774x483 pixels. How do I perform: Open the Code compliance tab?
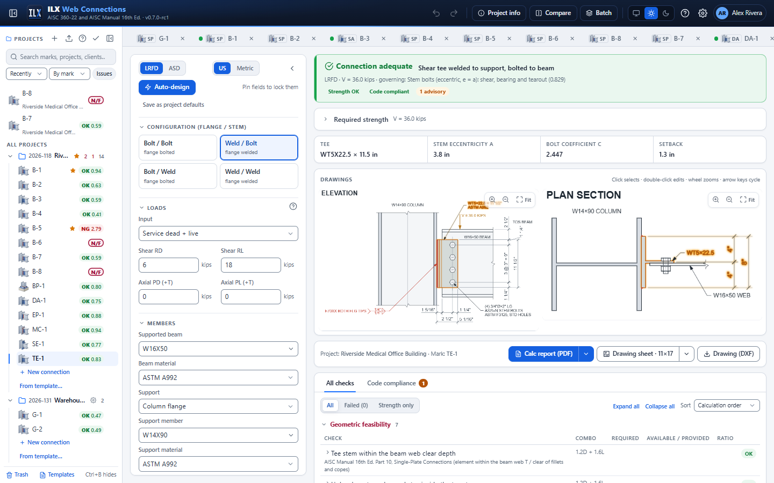[397, 383]
